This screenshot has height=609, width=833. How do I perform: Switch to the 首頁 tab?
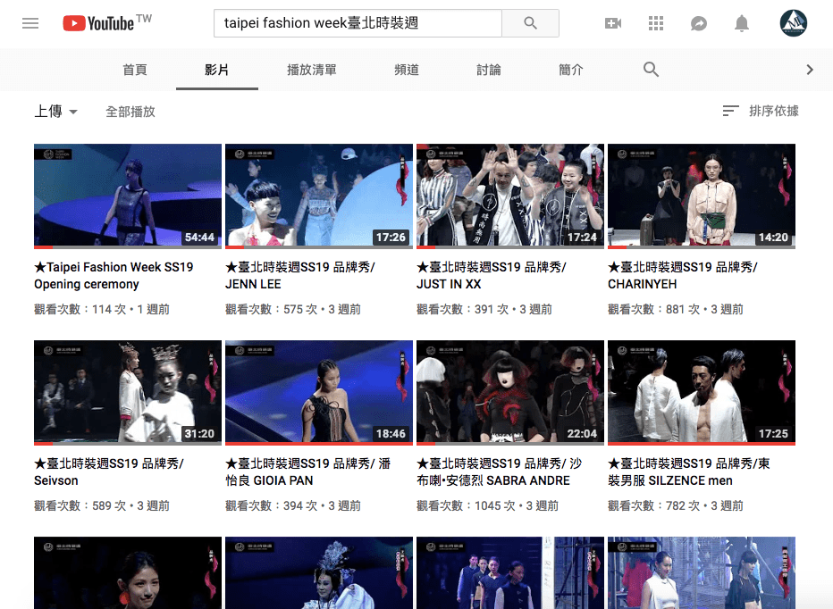tap(135, 70)
